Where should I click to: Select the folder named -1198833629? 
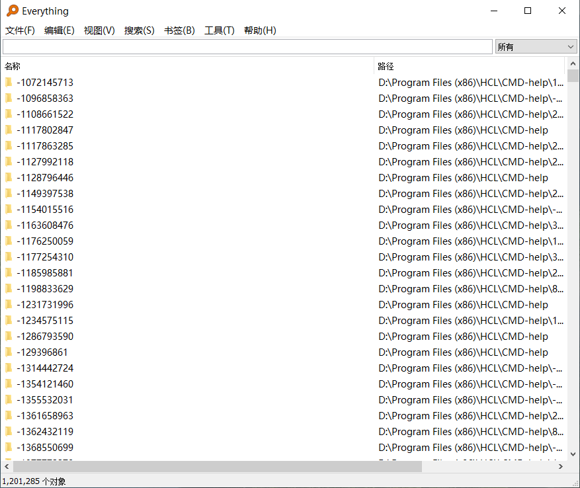45,288
